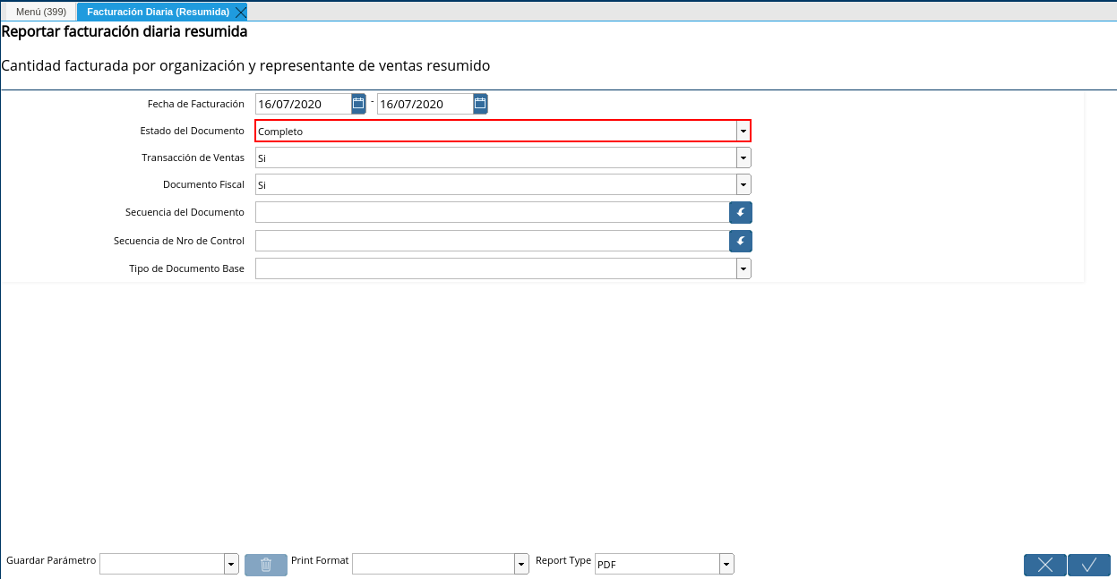The image size is (1117, 579).
Task: Open the Report Type dropdown arrow
Action: 726,564
